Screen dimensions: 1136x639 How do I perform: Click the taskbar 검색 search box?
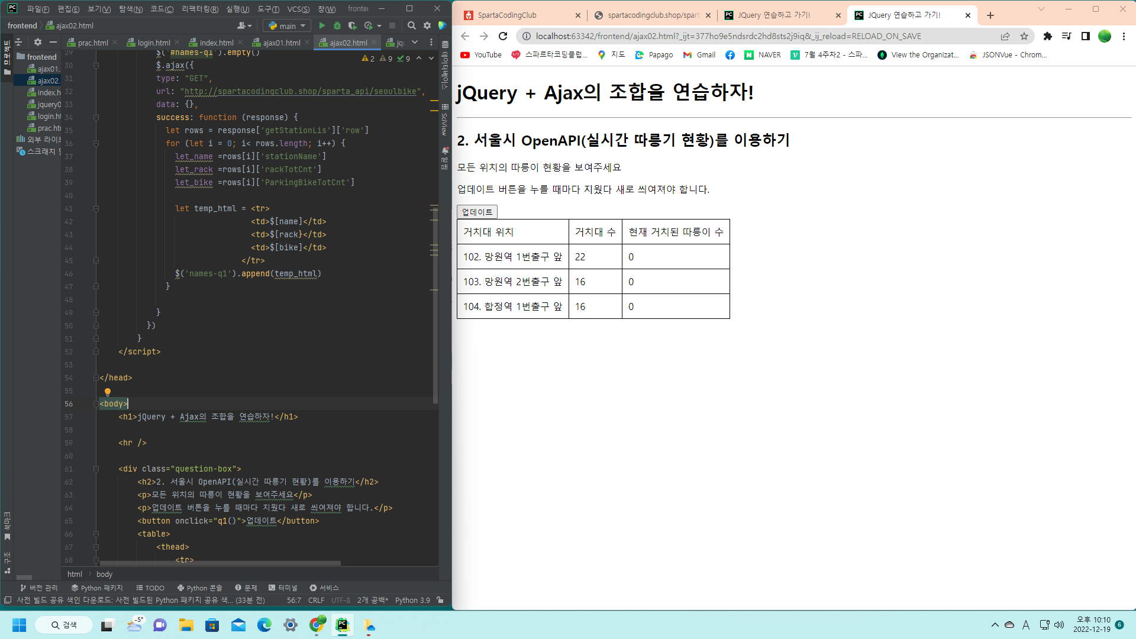(x=64, y=625)
